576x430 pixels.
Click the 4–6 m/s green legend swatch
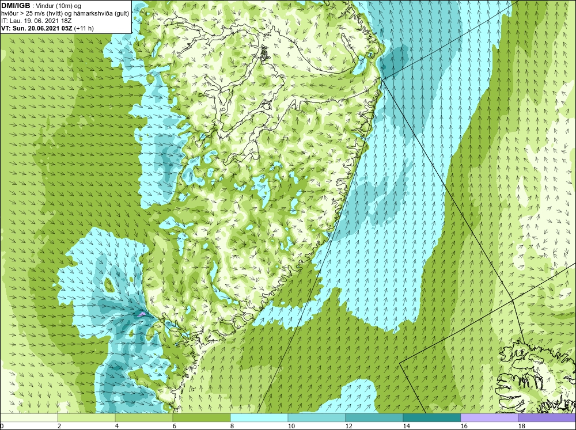(x=144, y=417)
